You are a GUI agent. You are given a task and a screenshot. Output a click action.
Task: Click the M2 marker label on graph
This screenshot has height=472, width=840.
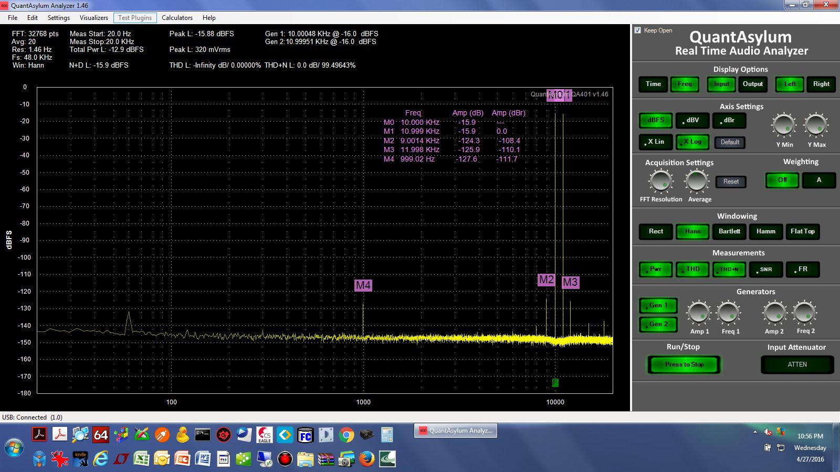(x=546, y=280)
